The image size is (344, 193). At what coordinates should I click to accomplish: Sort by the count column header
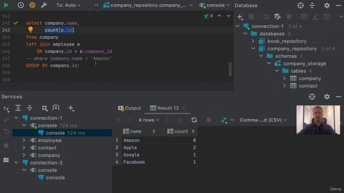tap(181, 131)
